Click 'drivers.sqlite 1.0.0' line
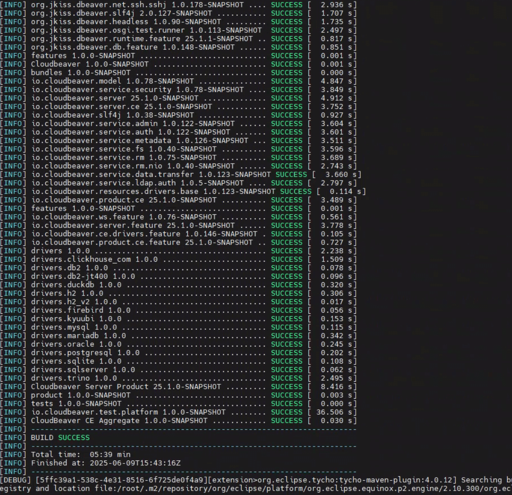 [x=178, y=361]
